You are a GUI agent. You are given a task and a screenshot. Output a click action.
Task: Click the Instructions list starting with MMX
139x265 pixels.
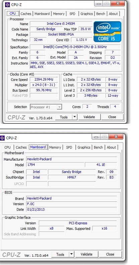(75, 65)
